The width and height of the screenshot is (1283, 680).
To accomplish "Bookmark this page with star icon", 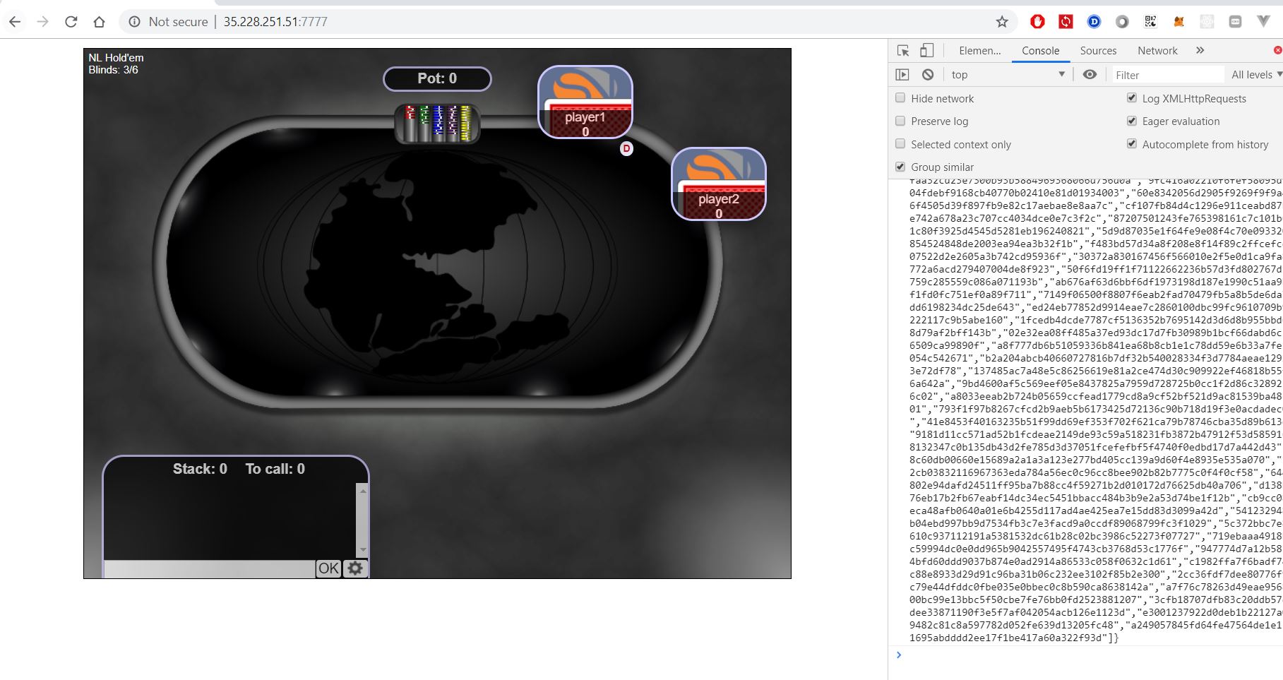I will [x=1001, y=22].
